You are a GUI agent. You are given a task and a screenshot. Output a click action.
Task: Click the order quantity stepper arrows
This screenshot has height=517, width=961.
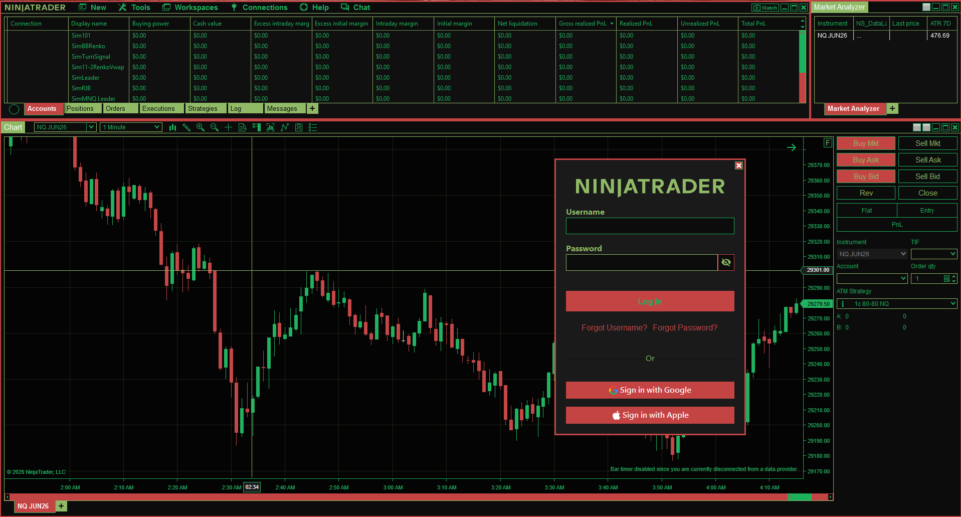953,279
